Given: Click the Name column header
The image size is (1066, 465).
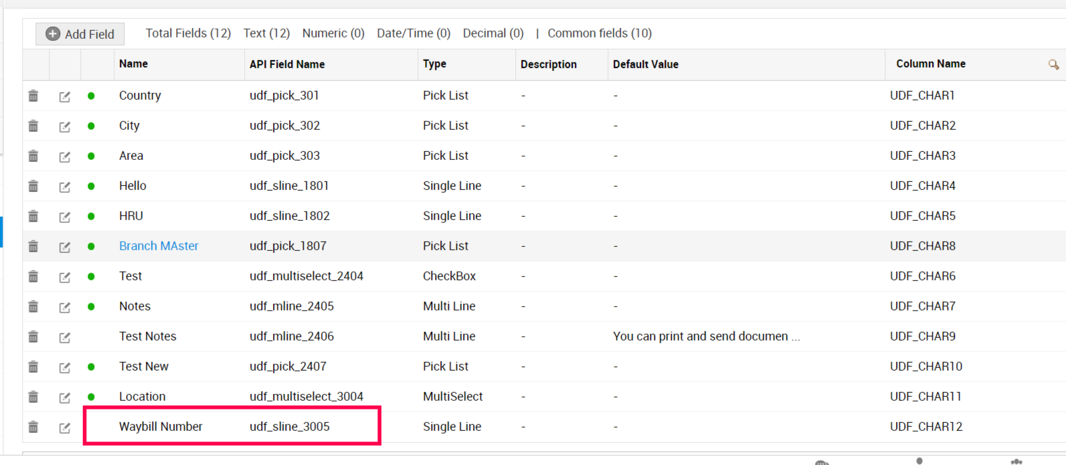Looking at the screenshot, I should click(134, 64).
